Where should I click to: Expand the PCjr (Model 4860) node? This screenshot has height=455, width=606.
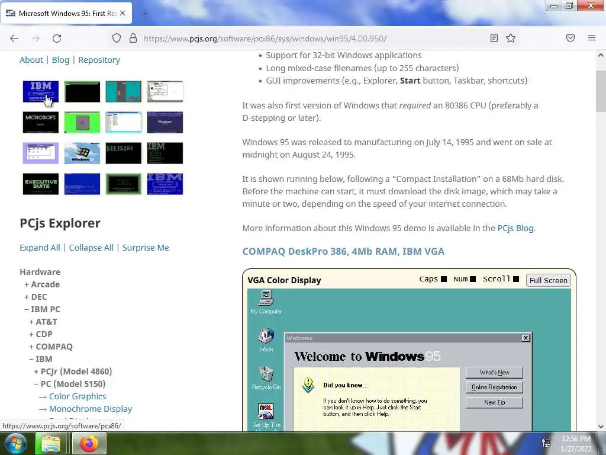[73, 371]
